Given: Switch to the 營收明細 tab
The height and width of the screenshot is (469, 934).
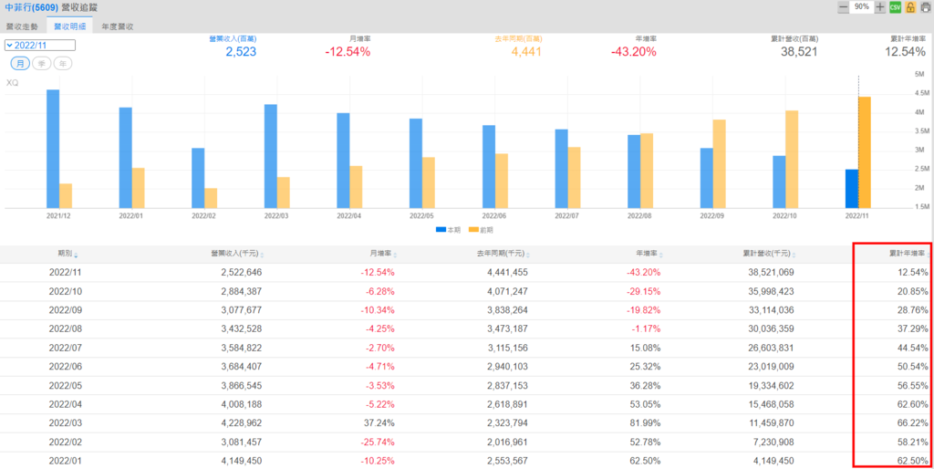Looking at the screenshot, I should pyautogui.click(x=69, y=26).
